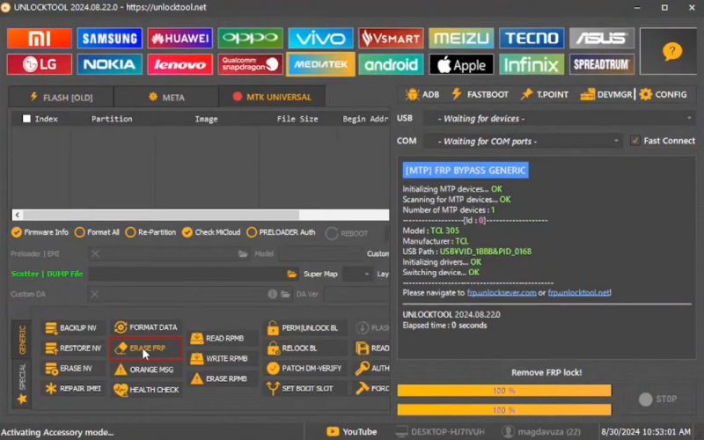
Task: Toggle the Fast Connect checkbox
Action: click(x=634, y=141)
